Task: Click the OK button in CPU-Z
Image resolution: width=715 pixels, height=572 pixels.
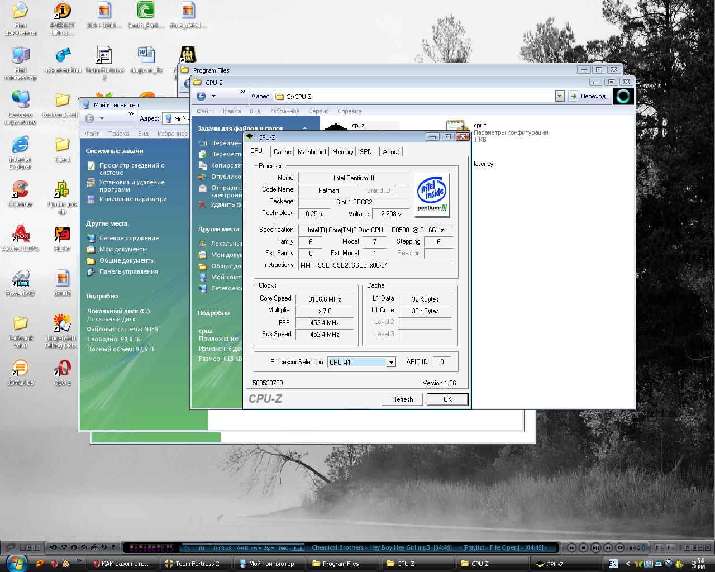Action: [x=447, y=399]
